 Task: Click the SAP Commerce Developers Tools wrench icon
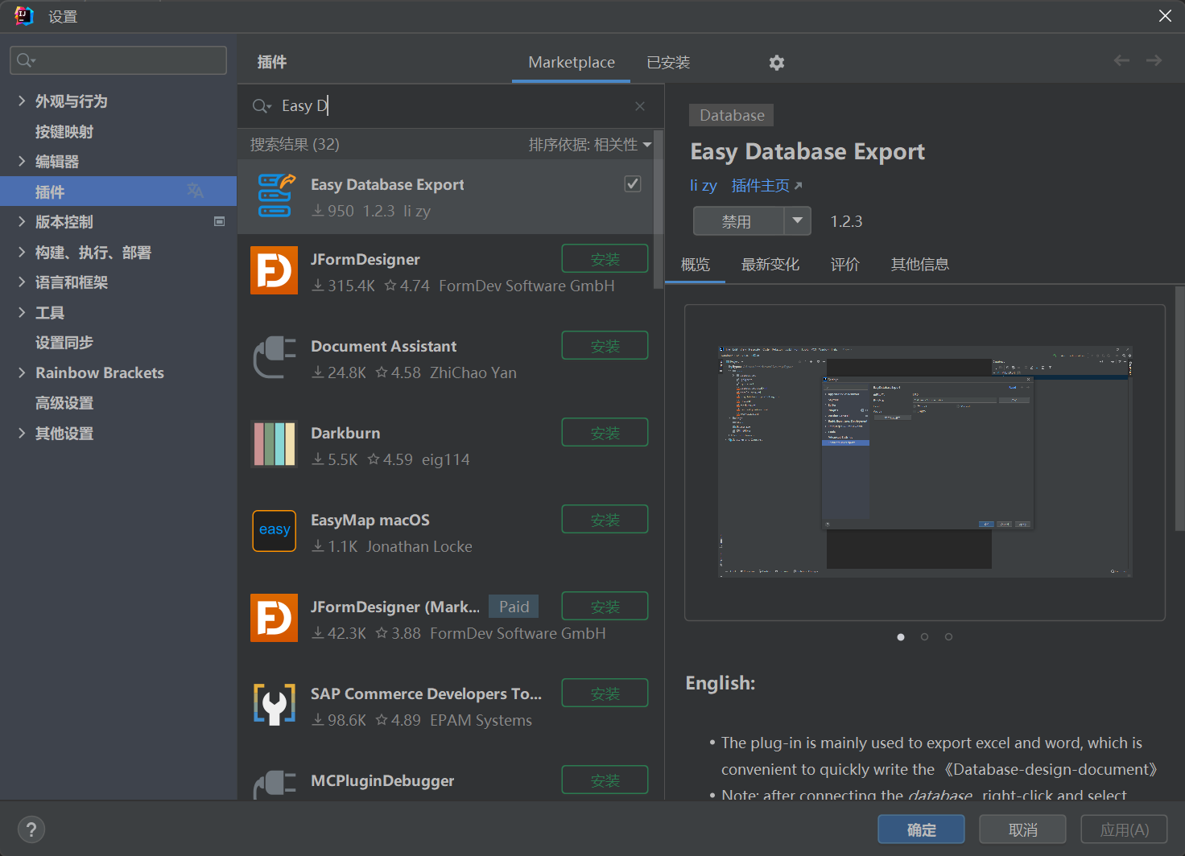coord(275,705)
